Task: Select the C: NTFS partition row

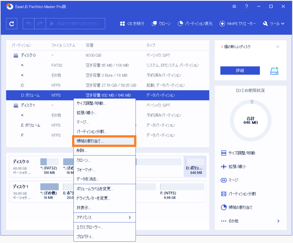Action: point(108,85)
